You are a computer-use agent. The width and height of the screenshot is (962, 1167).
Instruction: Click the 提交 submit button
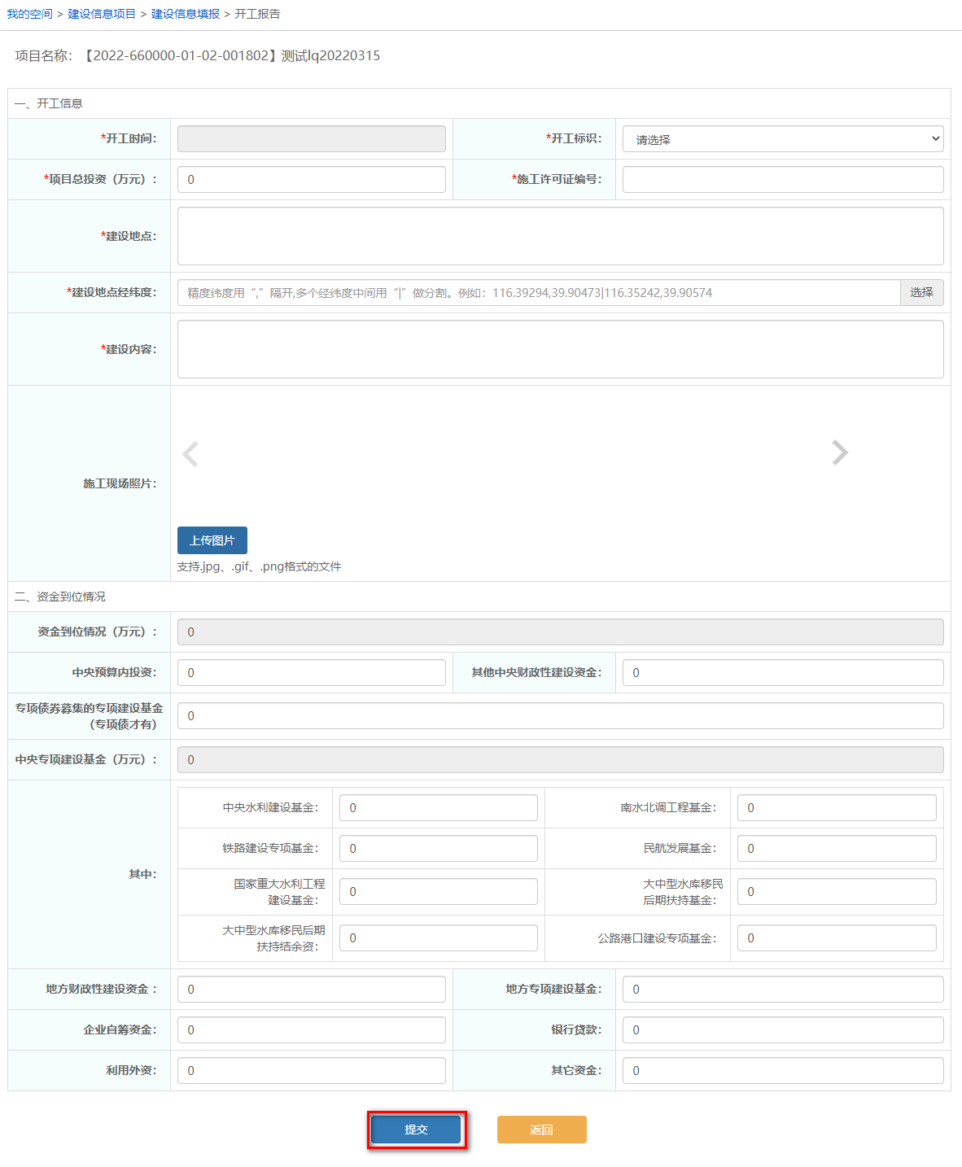click(416, 1130)
